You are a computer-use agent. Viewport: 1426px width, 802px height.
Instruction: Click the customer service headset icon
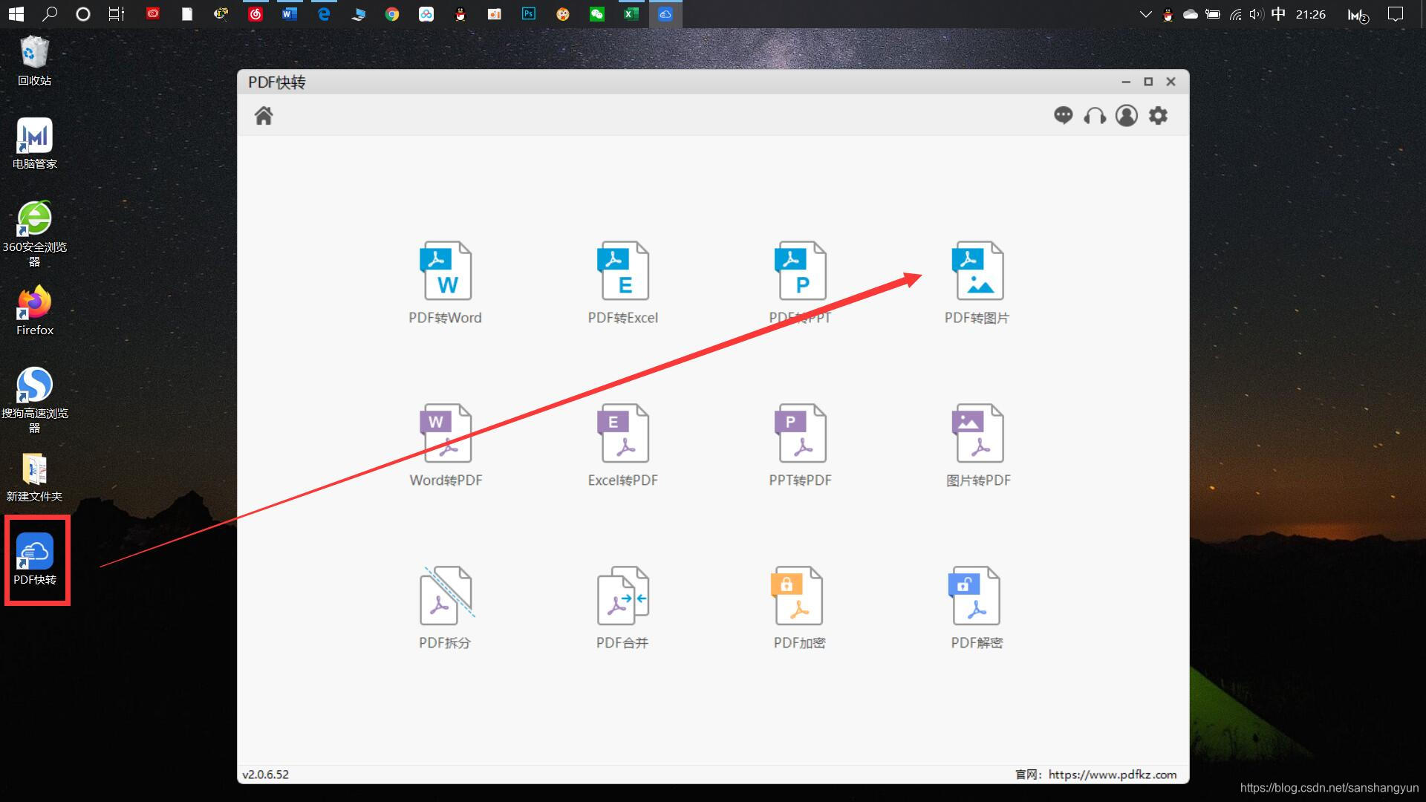pos(1095,116)
